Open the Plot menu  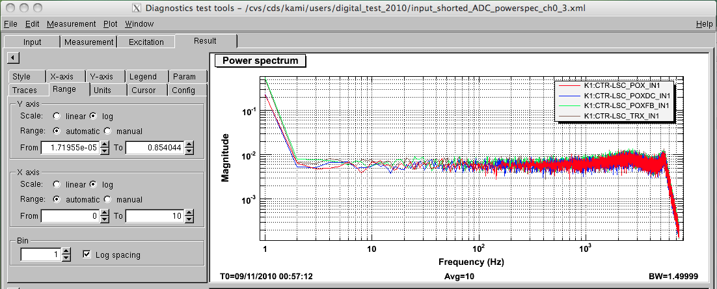tap(111, 24)
